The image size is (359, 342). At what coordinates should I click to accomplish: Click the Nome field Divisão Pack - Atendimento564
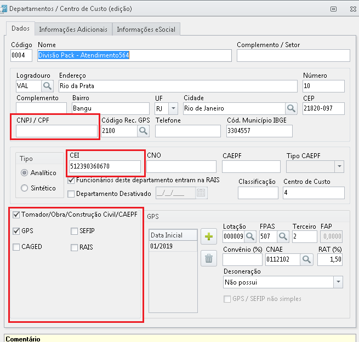click(x=134, y=55)
